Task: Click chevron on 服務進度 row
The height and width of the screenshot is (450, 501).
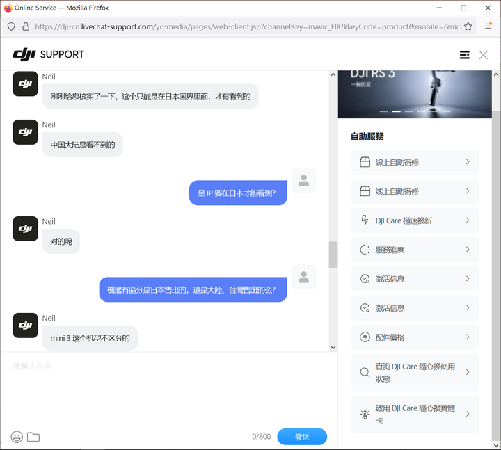Action: (468, 250)
